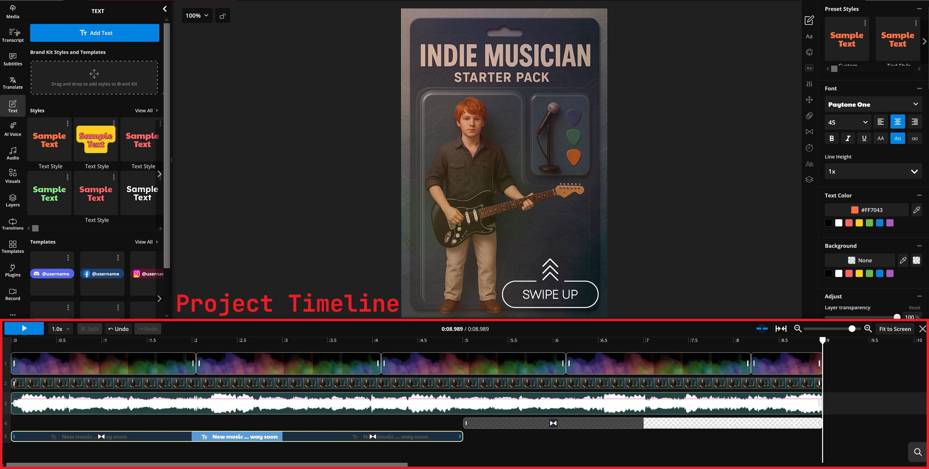Zoom out the timeline
The image size is (929, 469).
798,329
